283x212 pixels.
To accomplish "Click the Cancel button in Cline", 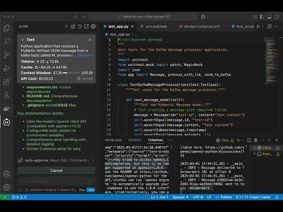I will [x=57, y=171].
